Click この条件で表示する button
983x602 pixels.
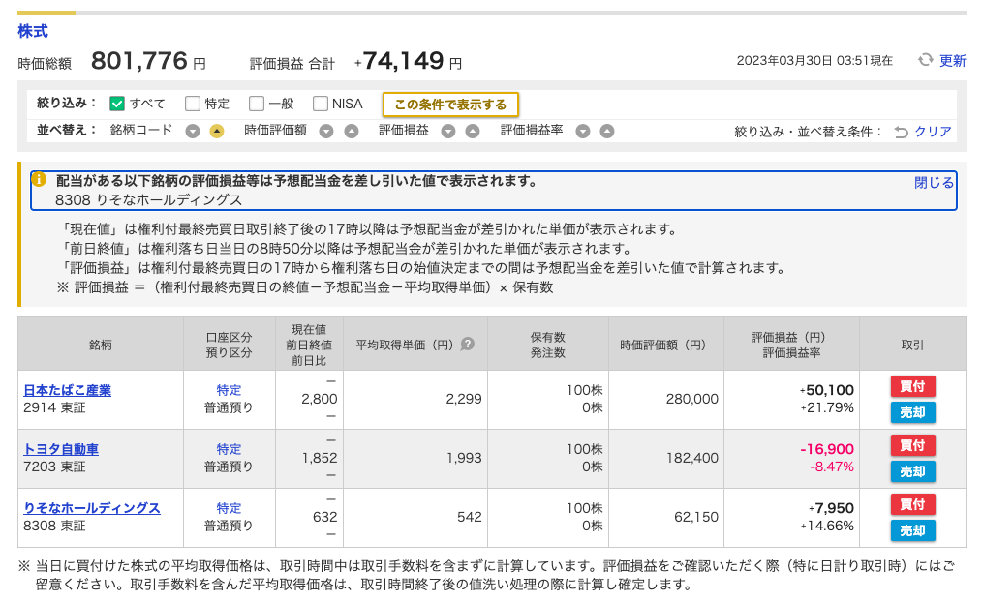click(450, 105)
